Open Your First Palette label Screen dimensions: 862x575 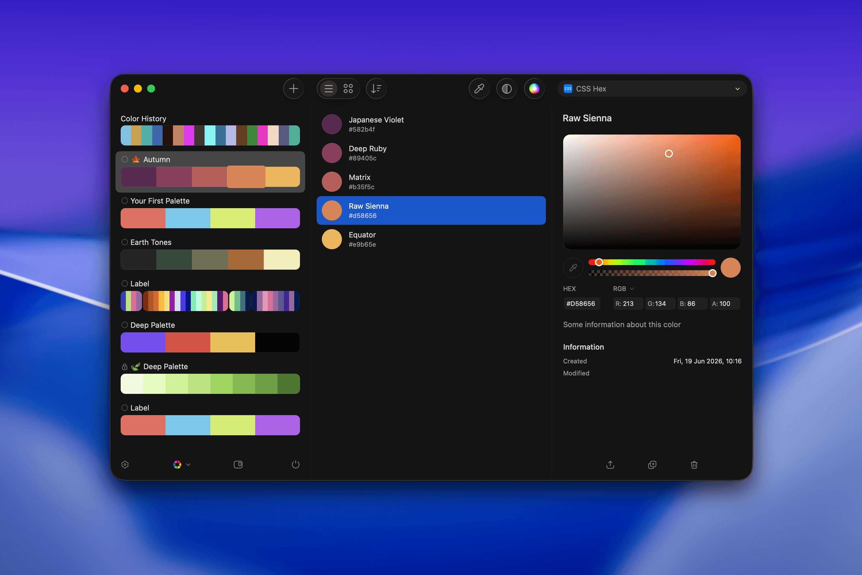[x=160, y=201]
